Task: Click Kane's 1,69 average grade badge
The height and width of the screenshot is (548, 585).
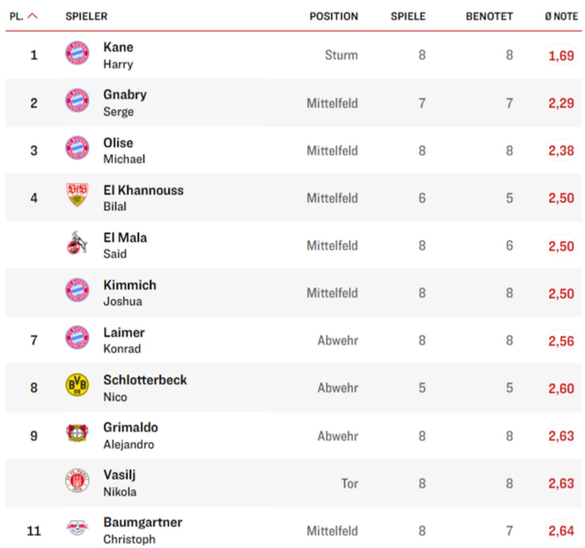Action: [x=561, y=56]
